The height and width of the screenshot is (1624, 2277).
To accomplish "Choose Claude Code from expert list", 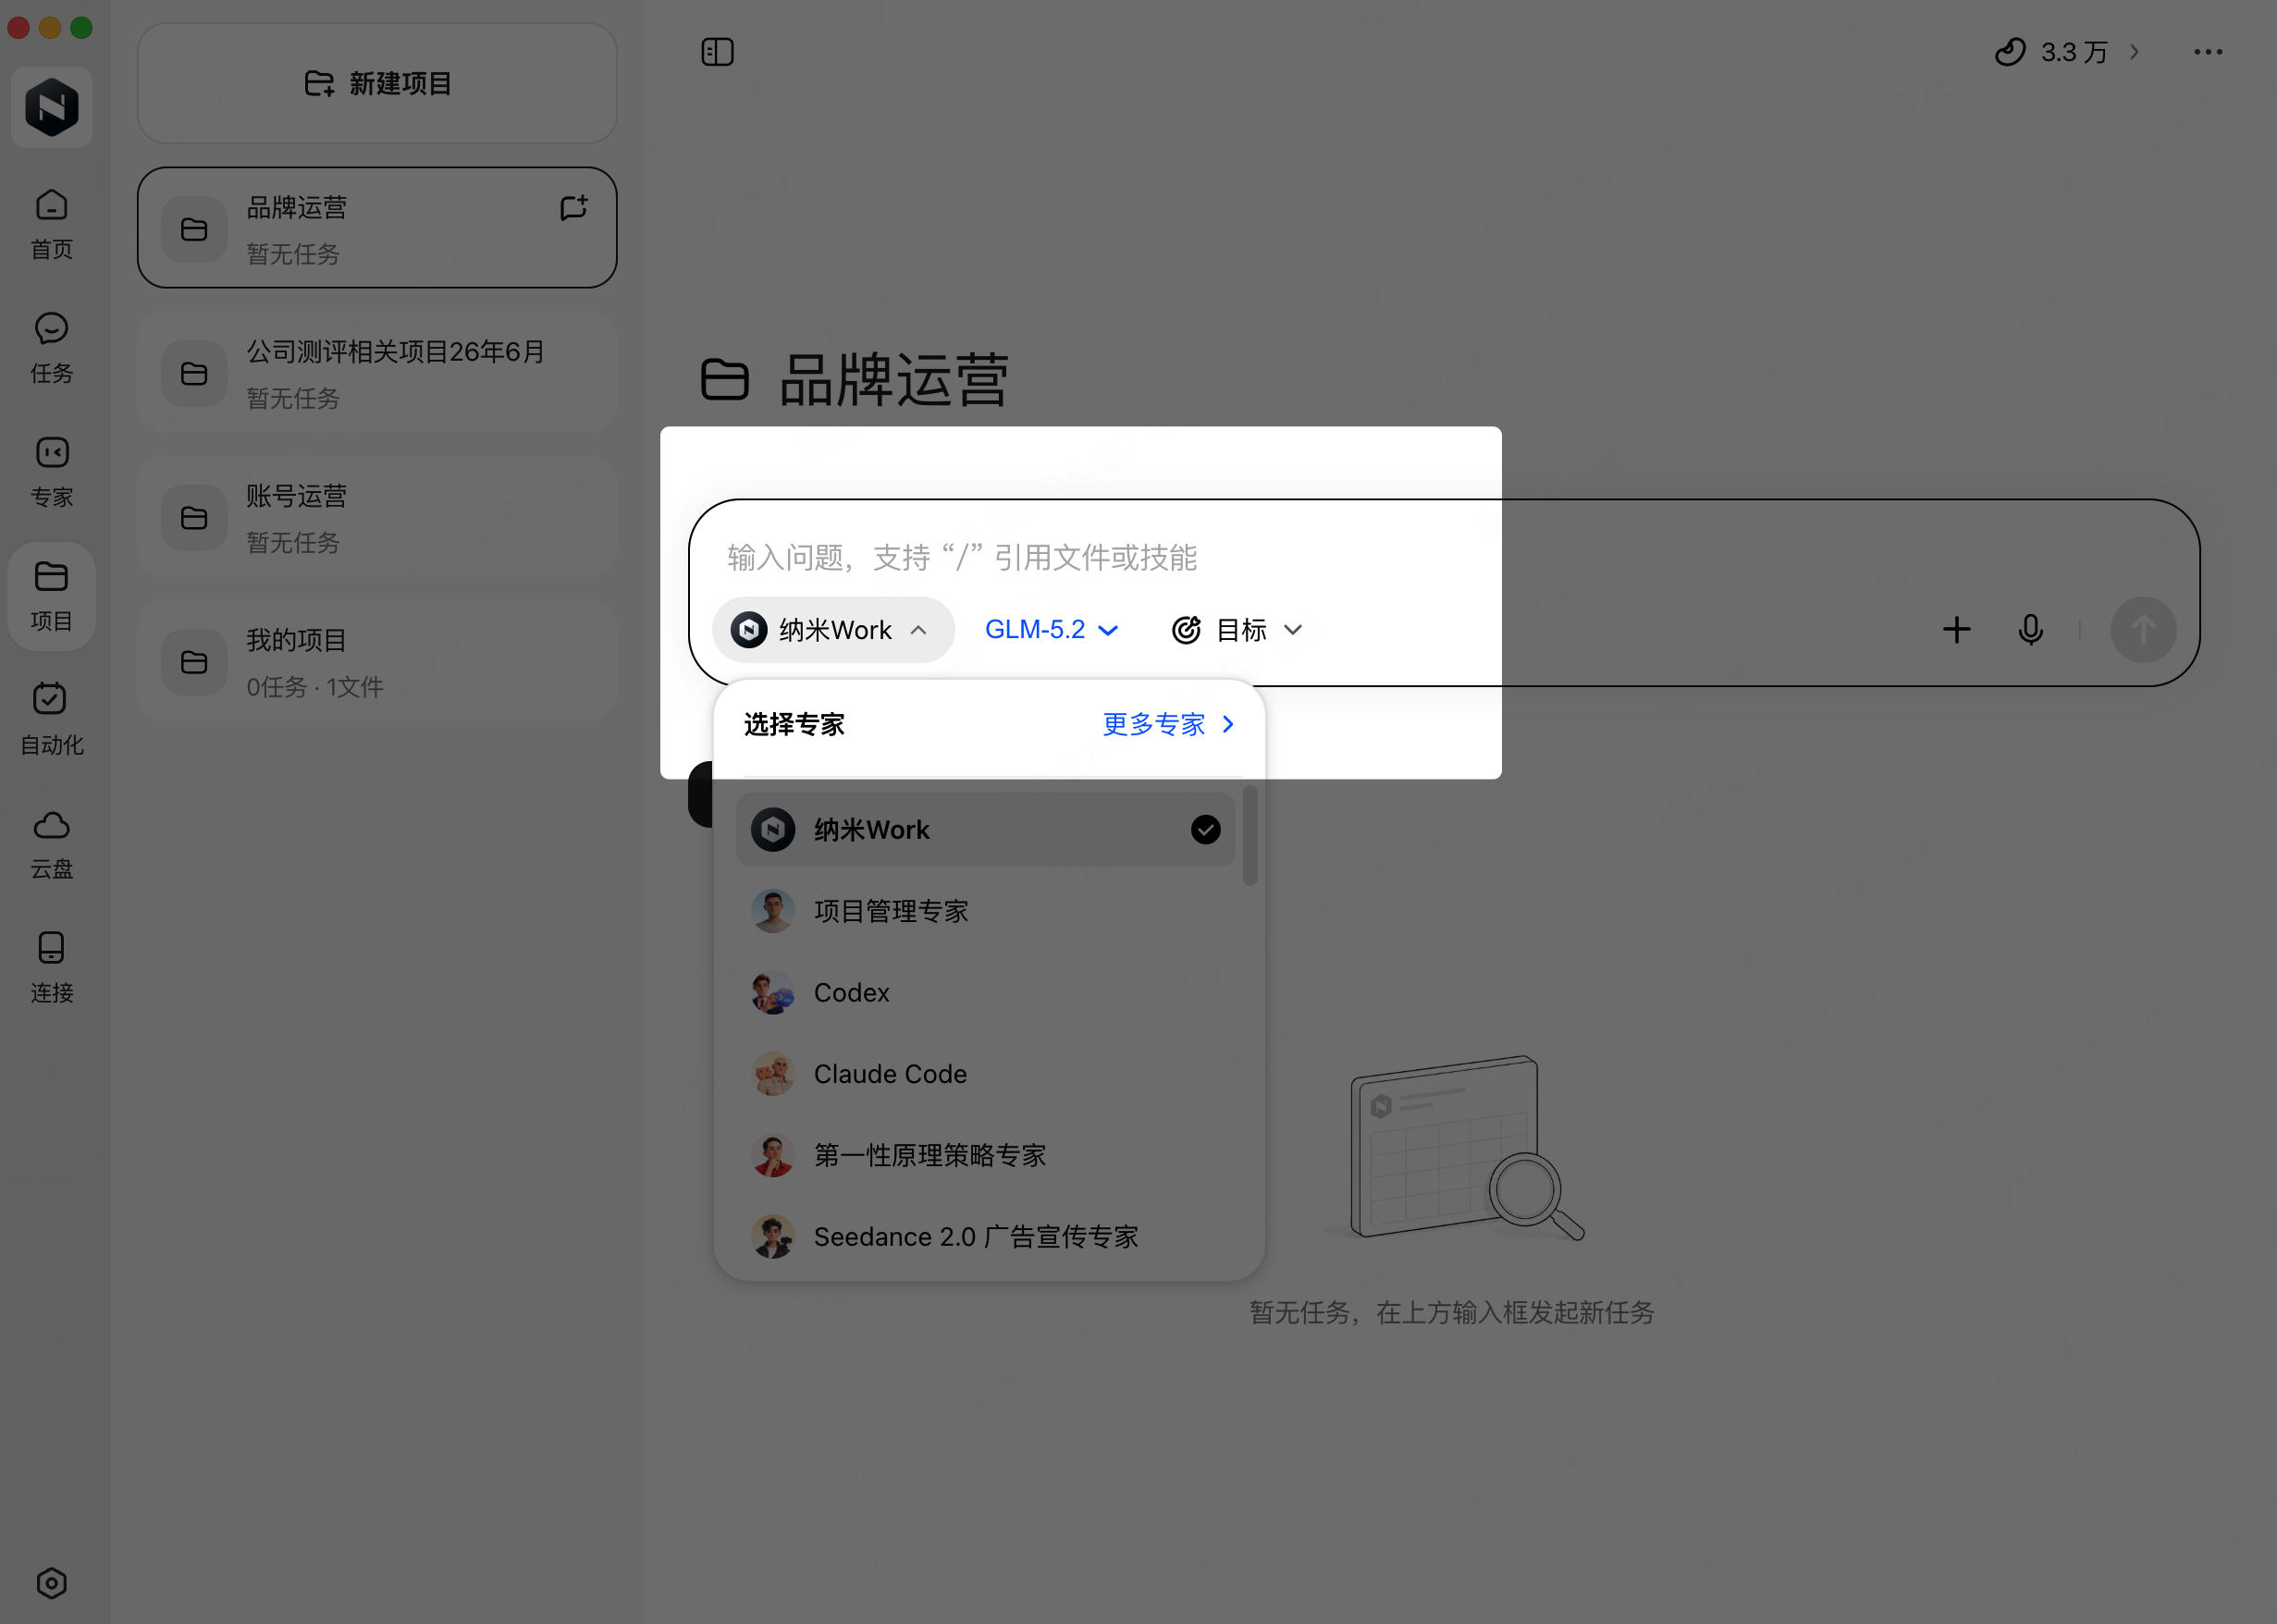I will pos(985,1073).
